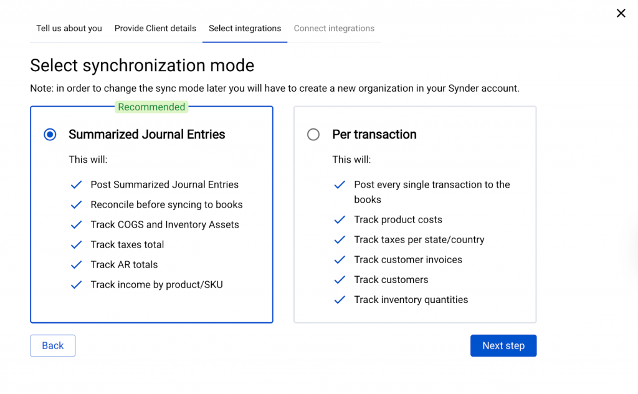Image resolution: width=638 pixels, height=394 pixels.
Task: Click checkmark beside Track customer invoices
Action: (x=340, y=260)
